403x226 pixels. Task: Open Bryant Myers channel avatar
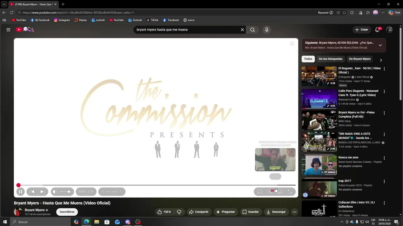(x=18, y=212)
